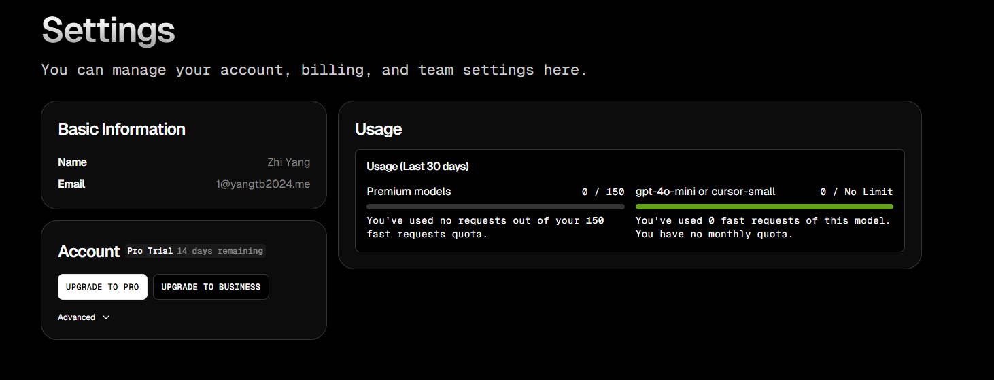Click the Account section heading
The height and width of the screenshot is (380, 994).
pyautogui.click(x=89, y=252)
